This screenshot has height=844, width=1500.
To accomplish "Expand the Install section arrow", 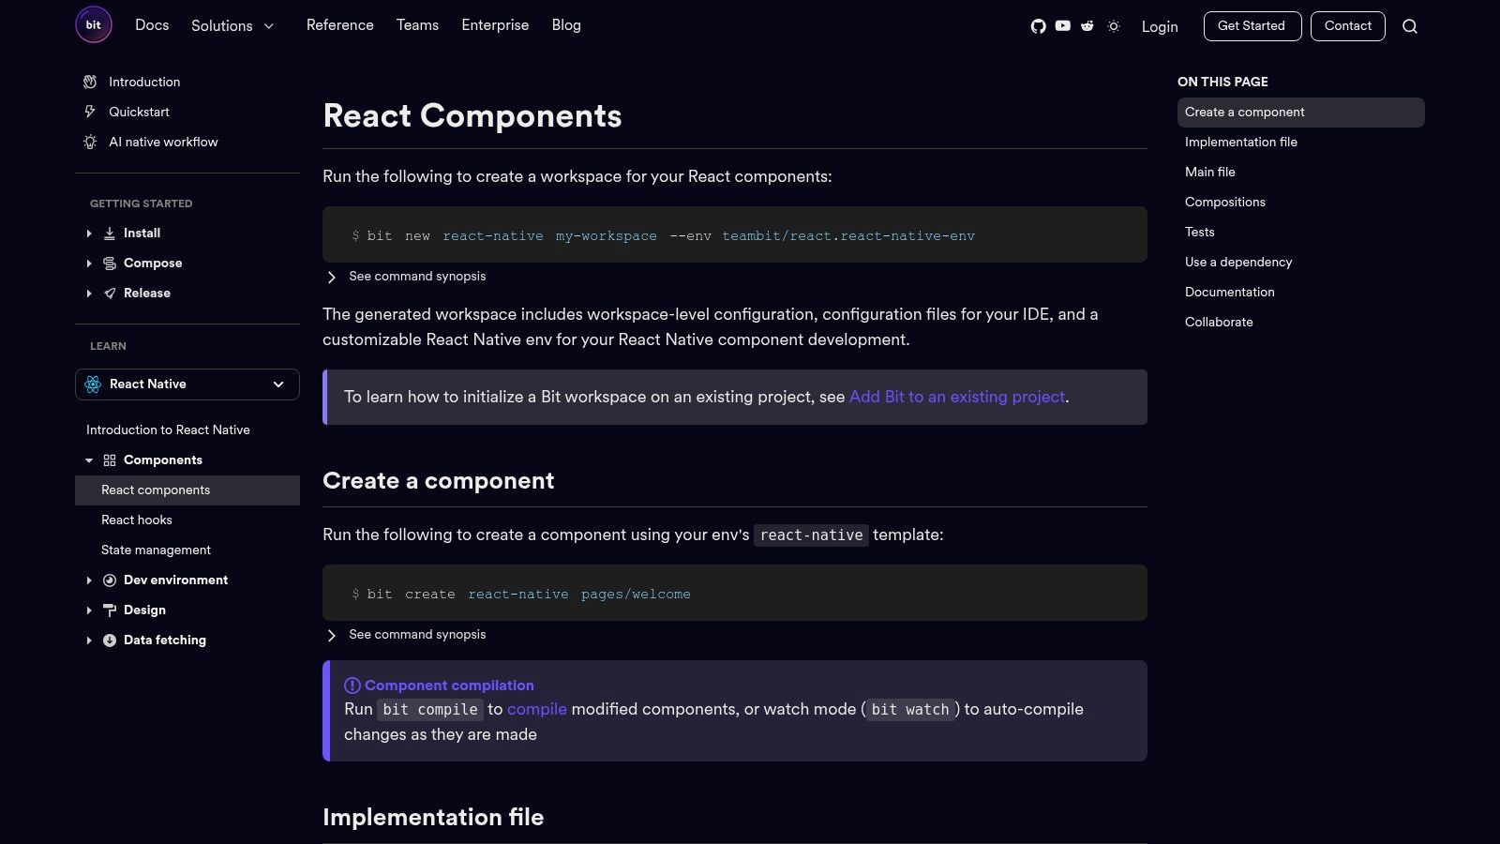I will (89, 234).
